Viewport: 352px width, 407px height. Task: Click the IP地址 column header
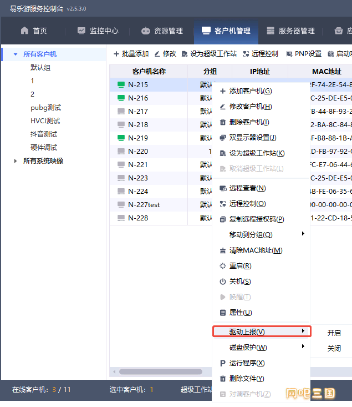260,72
